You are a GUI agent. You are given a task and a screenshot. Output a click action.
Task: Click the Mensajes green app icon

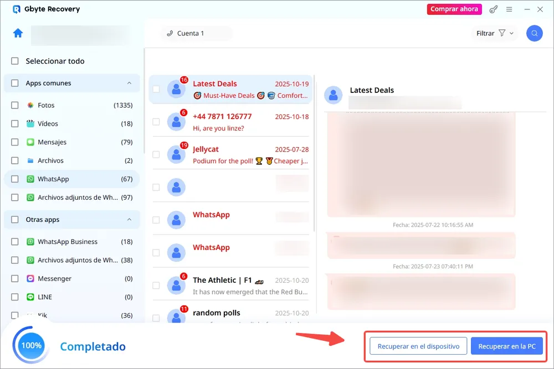(x=31, y=142)
